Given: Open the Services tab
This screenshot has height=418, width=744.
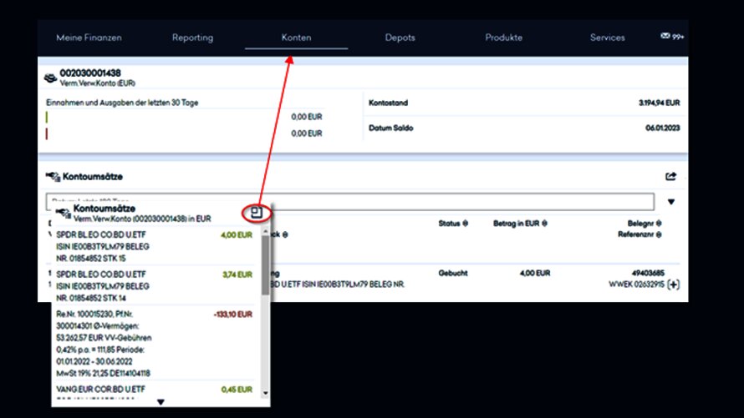Looking at the screenshot, I should point(608,38).
